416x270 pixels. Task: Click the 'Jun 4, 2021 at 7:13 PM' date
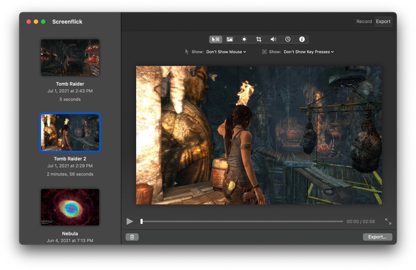(x=70, y=241)
